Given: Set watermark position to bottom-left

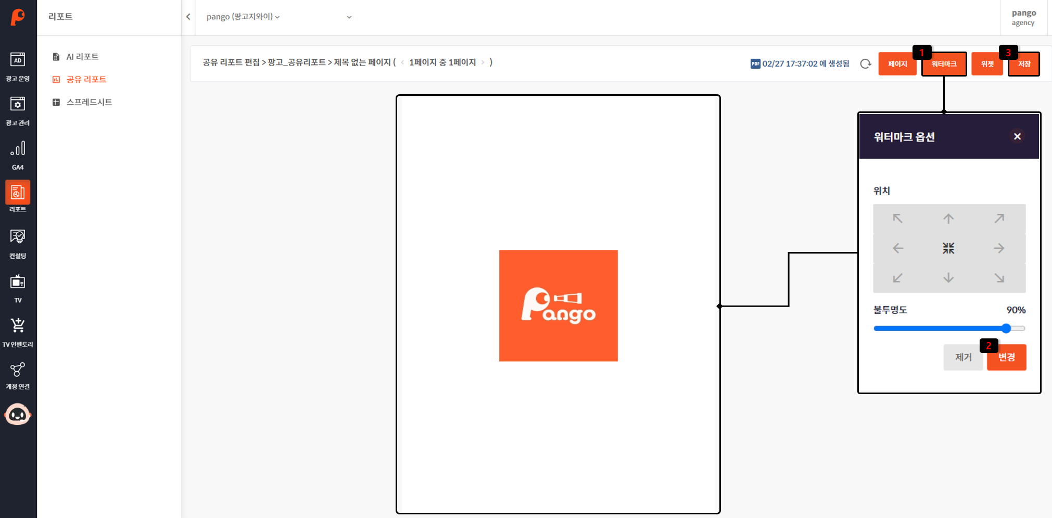Looking at the screenshot, I should [x=897, y=278].
